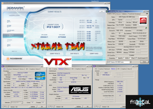Click the 3DMark Vantage logo
The image size is (153, 109).
click(x=15, y=8)
